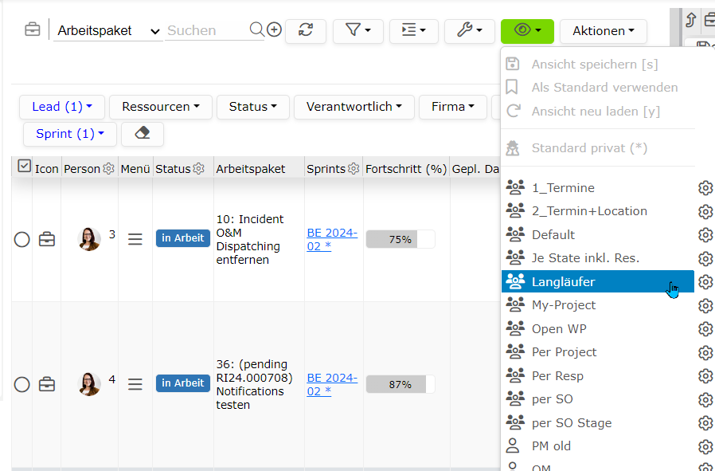Expand the Status filter button
The height and width of the screenshot is (471, 715).
tap(253, 107)
